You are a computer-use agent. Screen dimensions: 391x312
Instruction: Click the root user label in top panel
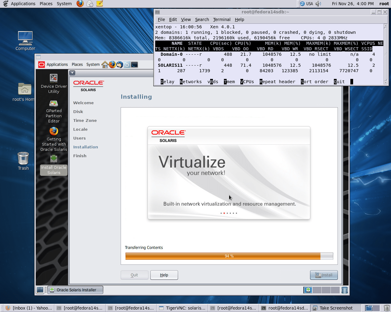point(384,4)
